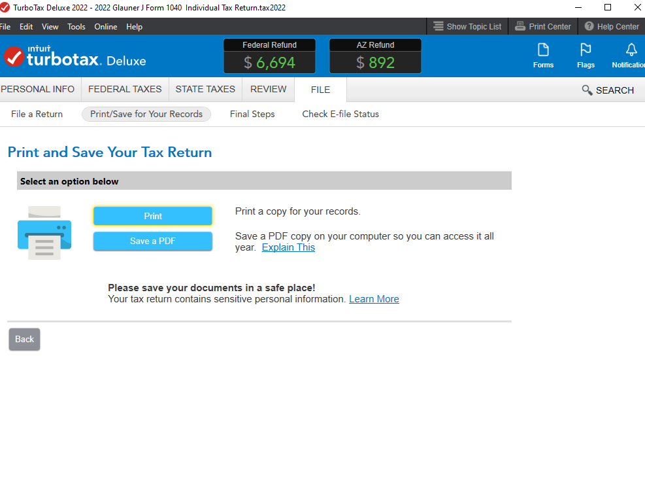Click 'Please save your documents in a safe place!'
645x494 pixels.
click(212, 288)
